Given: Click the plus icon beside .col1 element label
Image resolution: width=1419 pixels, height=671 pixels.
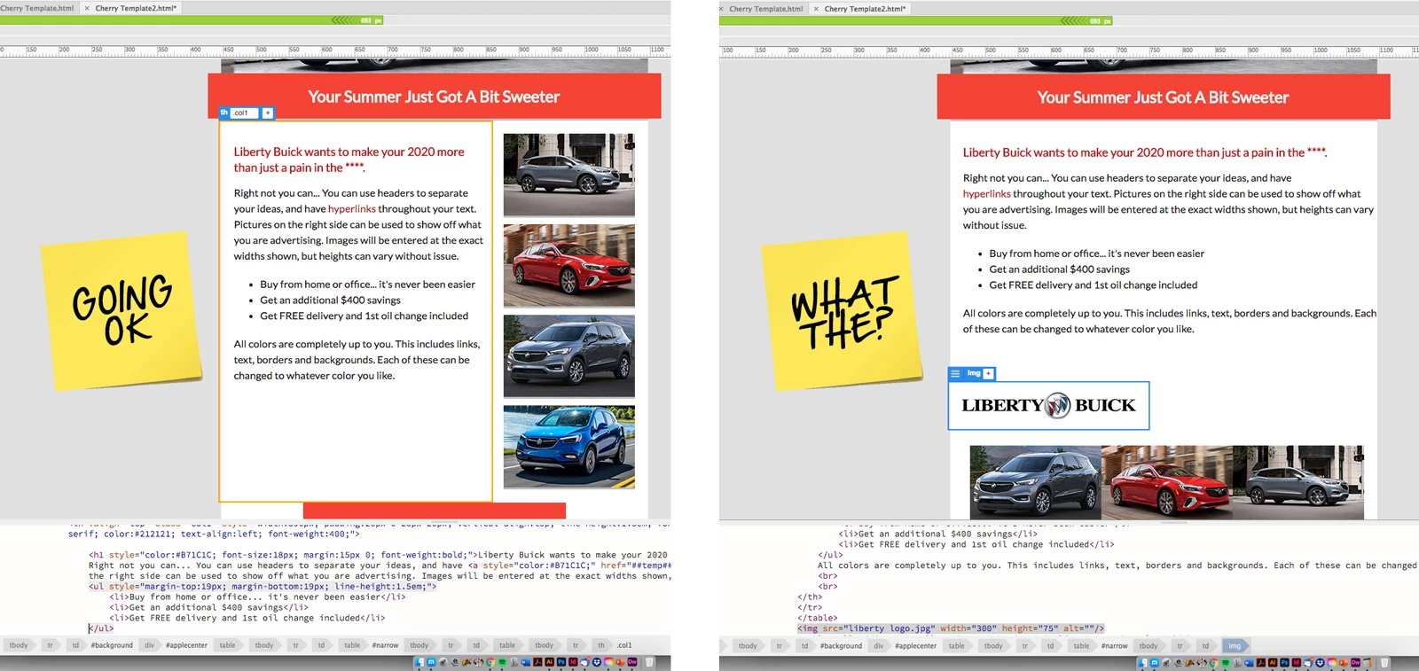Looking at the screenshot, I should pyautogui.click(x=268, y=113).
